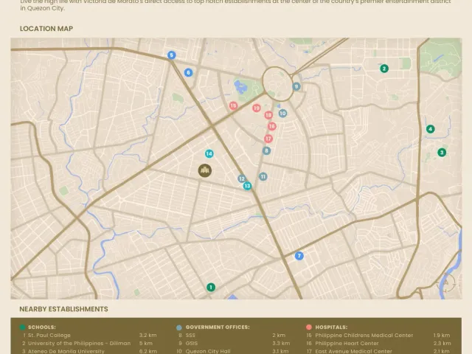
Task: Select University of the Philippines - Diliman entry
Action: (79, 344)
